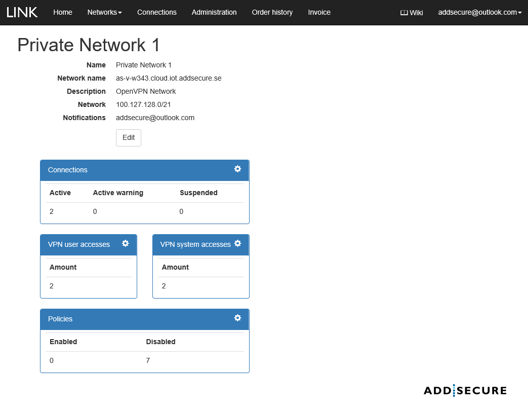Click the Private Network 1 page heading
The image size is (528, 406).
click(89, 45)
